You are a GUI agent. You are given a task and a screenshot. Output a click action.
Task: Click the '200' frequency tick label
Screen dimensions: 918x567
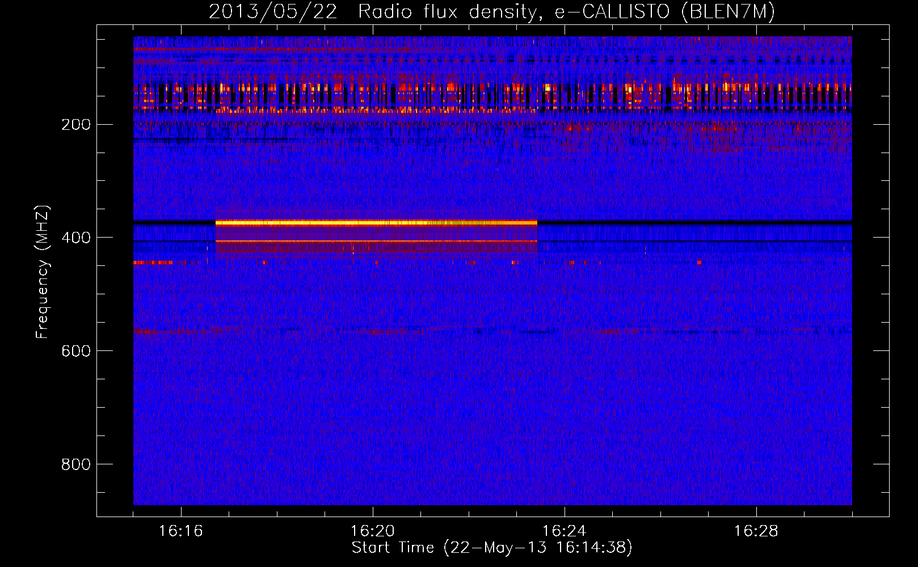tap(76, 125)
